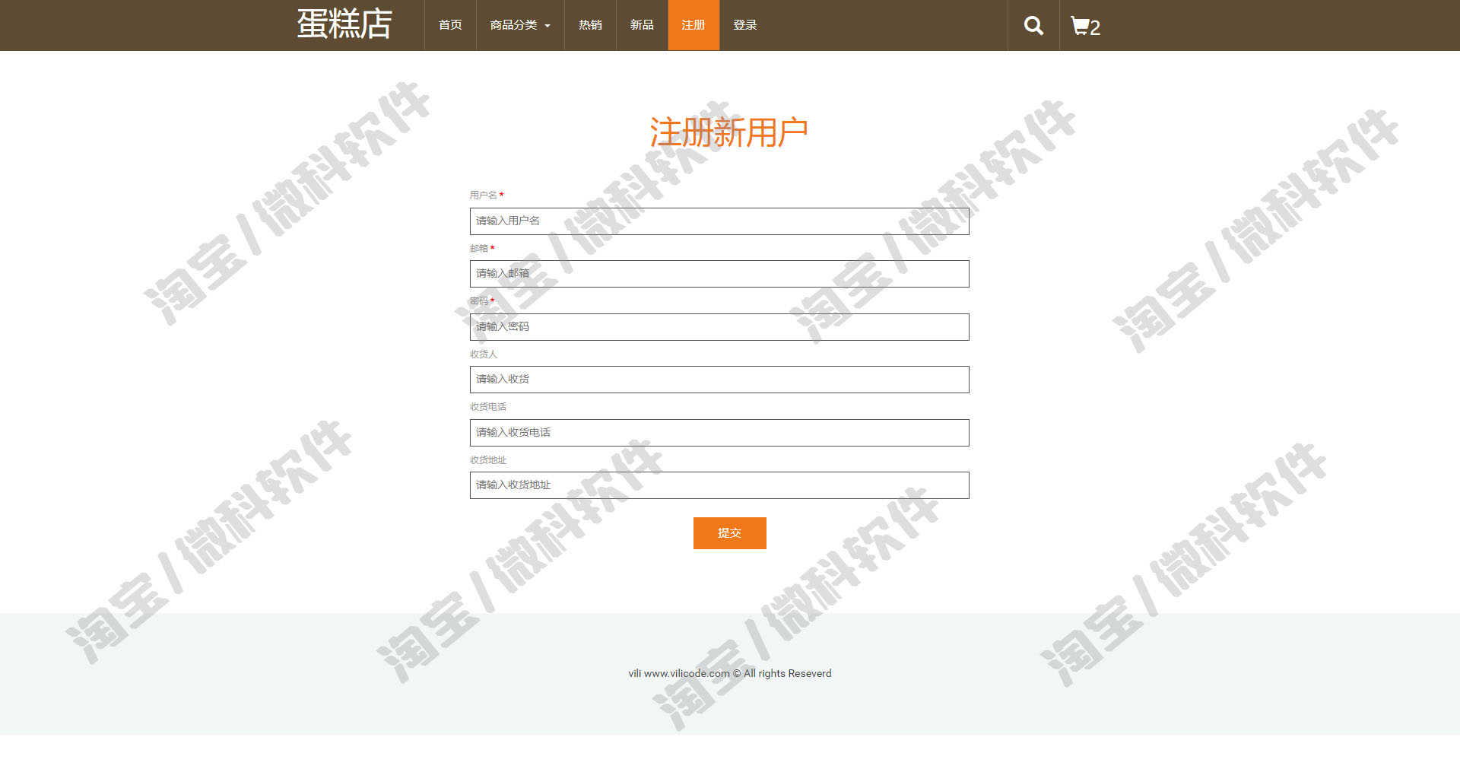Open the 新品 navigation item
Image resolution: width=1460 pixels, height=766 pixels.
(x=642, y=25)
